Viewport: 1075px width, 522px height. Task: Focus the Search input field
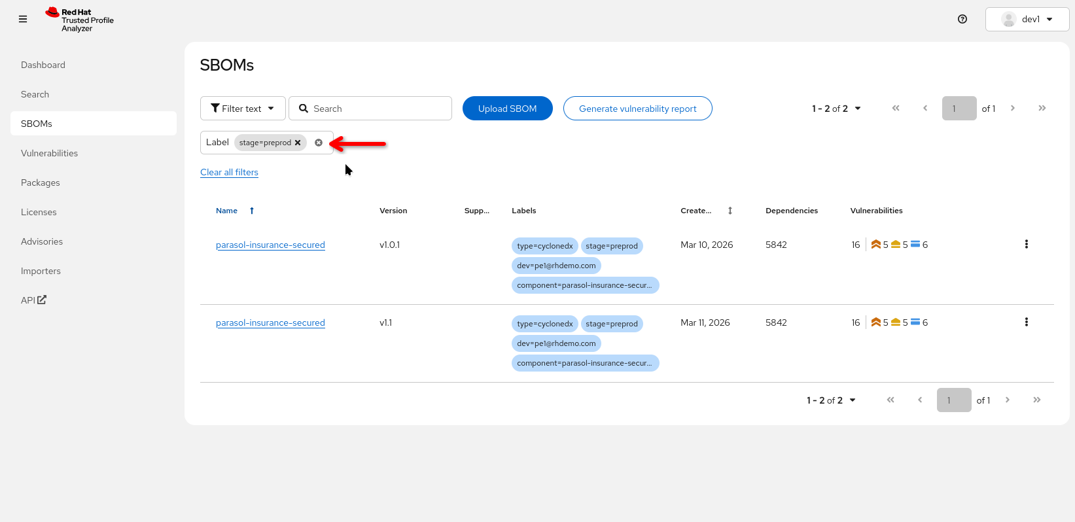coord(370,109)
